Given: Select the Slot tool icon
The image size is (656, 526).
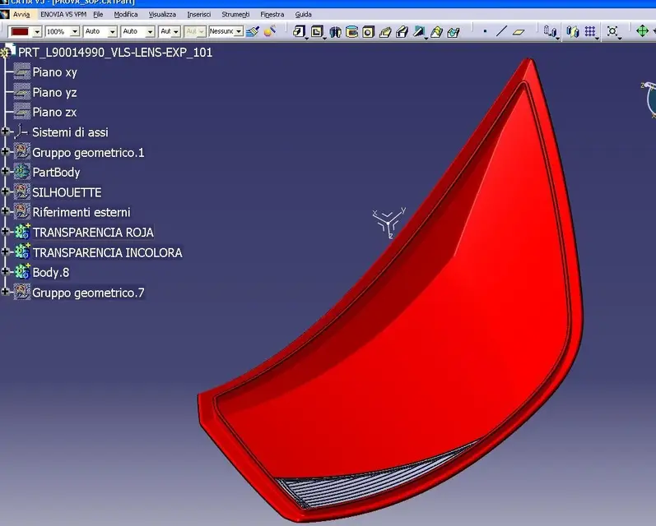Looking at the screenshot, I should click(402, 32).
